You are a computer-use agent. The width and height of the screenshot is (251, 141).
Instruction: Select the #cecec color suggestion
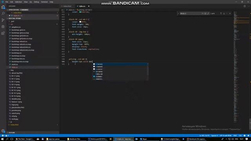[x=120, y=69]
